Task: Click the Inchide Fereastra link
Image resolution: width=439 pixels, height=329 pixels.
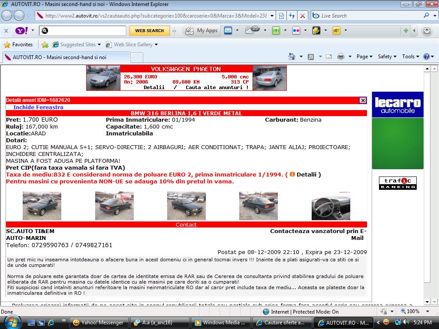Action: point(38,107)
